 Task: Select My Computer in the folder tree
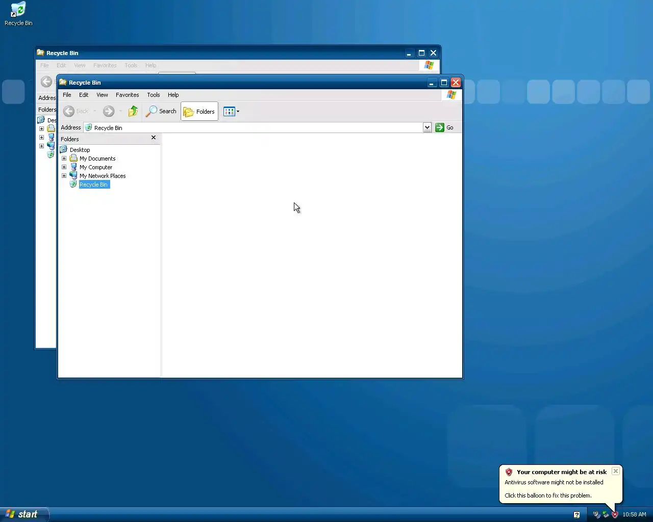tap(96, 167)
